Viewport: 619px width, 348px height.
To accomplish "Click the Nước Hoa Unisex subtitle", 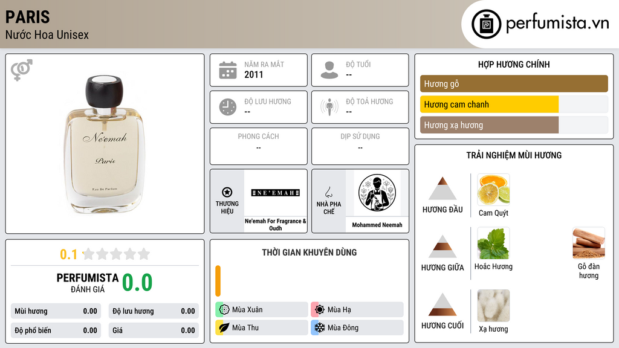I will (47, 34).
